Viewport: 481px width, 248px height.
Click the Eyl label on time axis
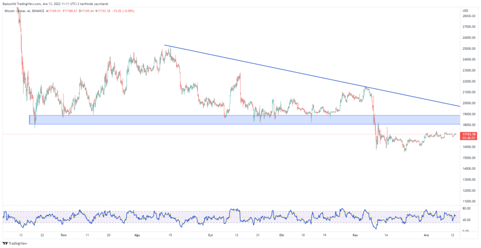click(x=211, y=236)
